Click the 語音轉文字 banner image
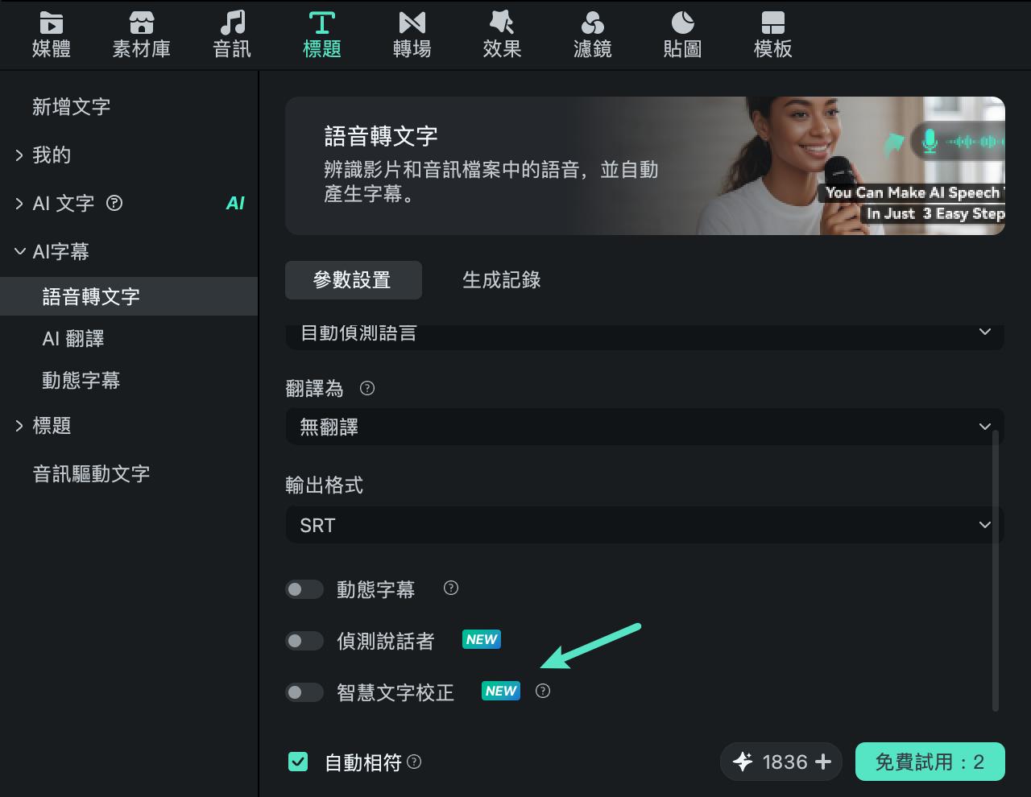Viewport: 1031px width, 797px height. tap(645, 166)
